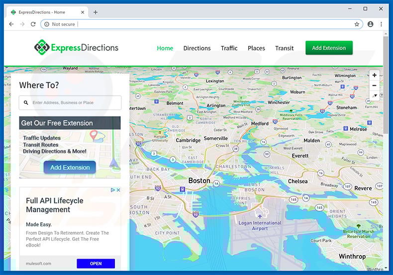The height and width of the screenshot is (275, 393).
Task: Click the Winchester label on the map
Action: coord(279,102)
